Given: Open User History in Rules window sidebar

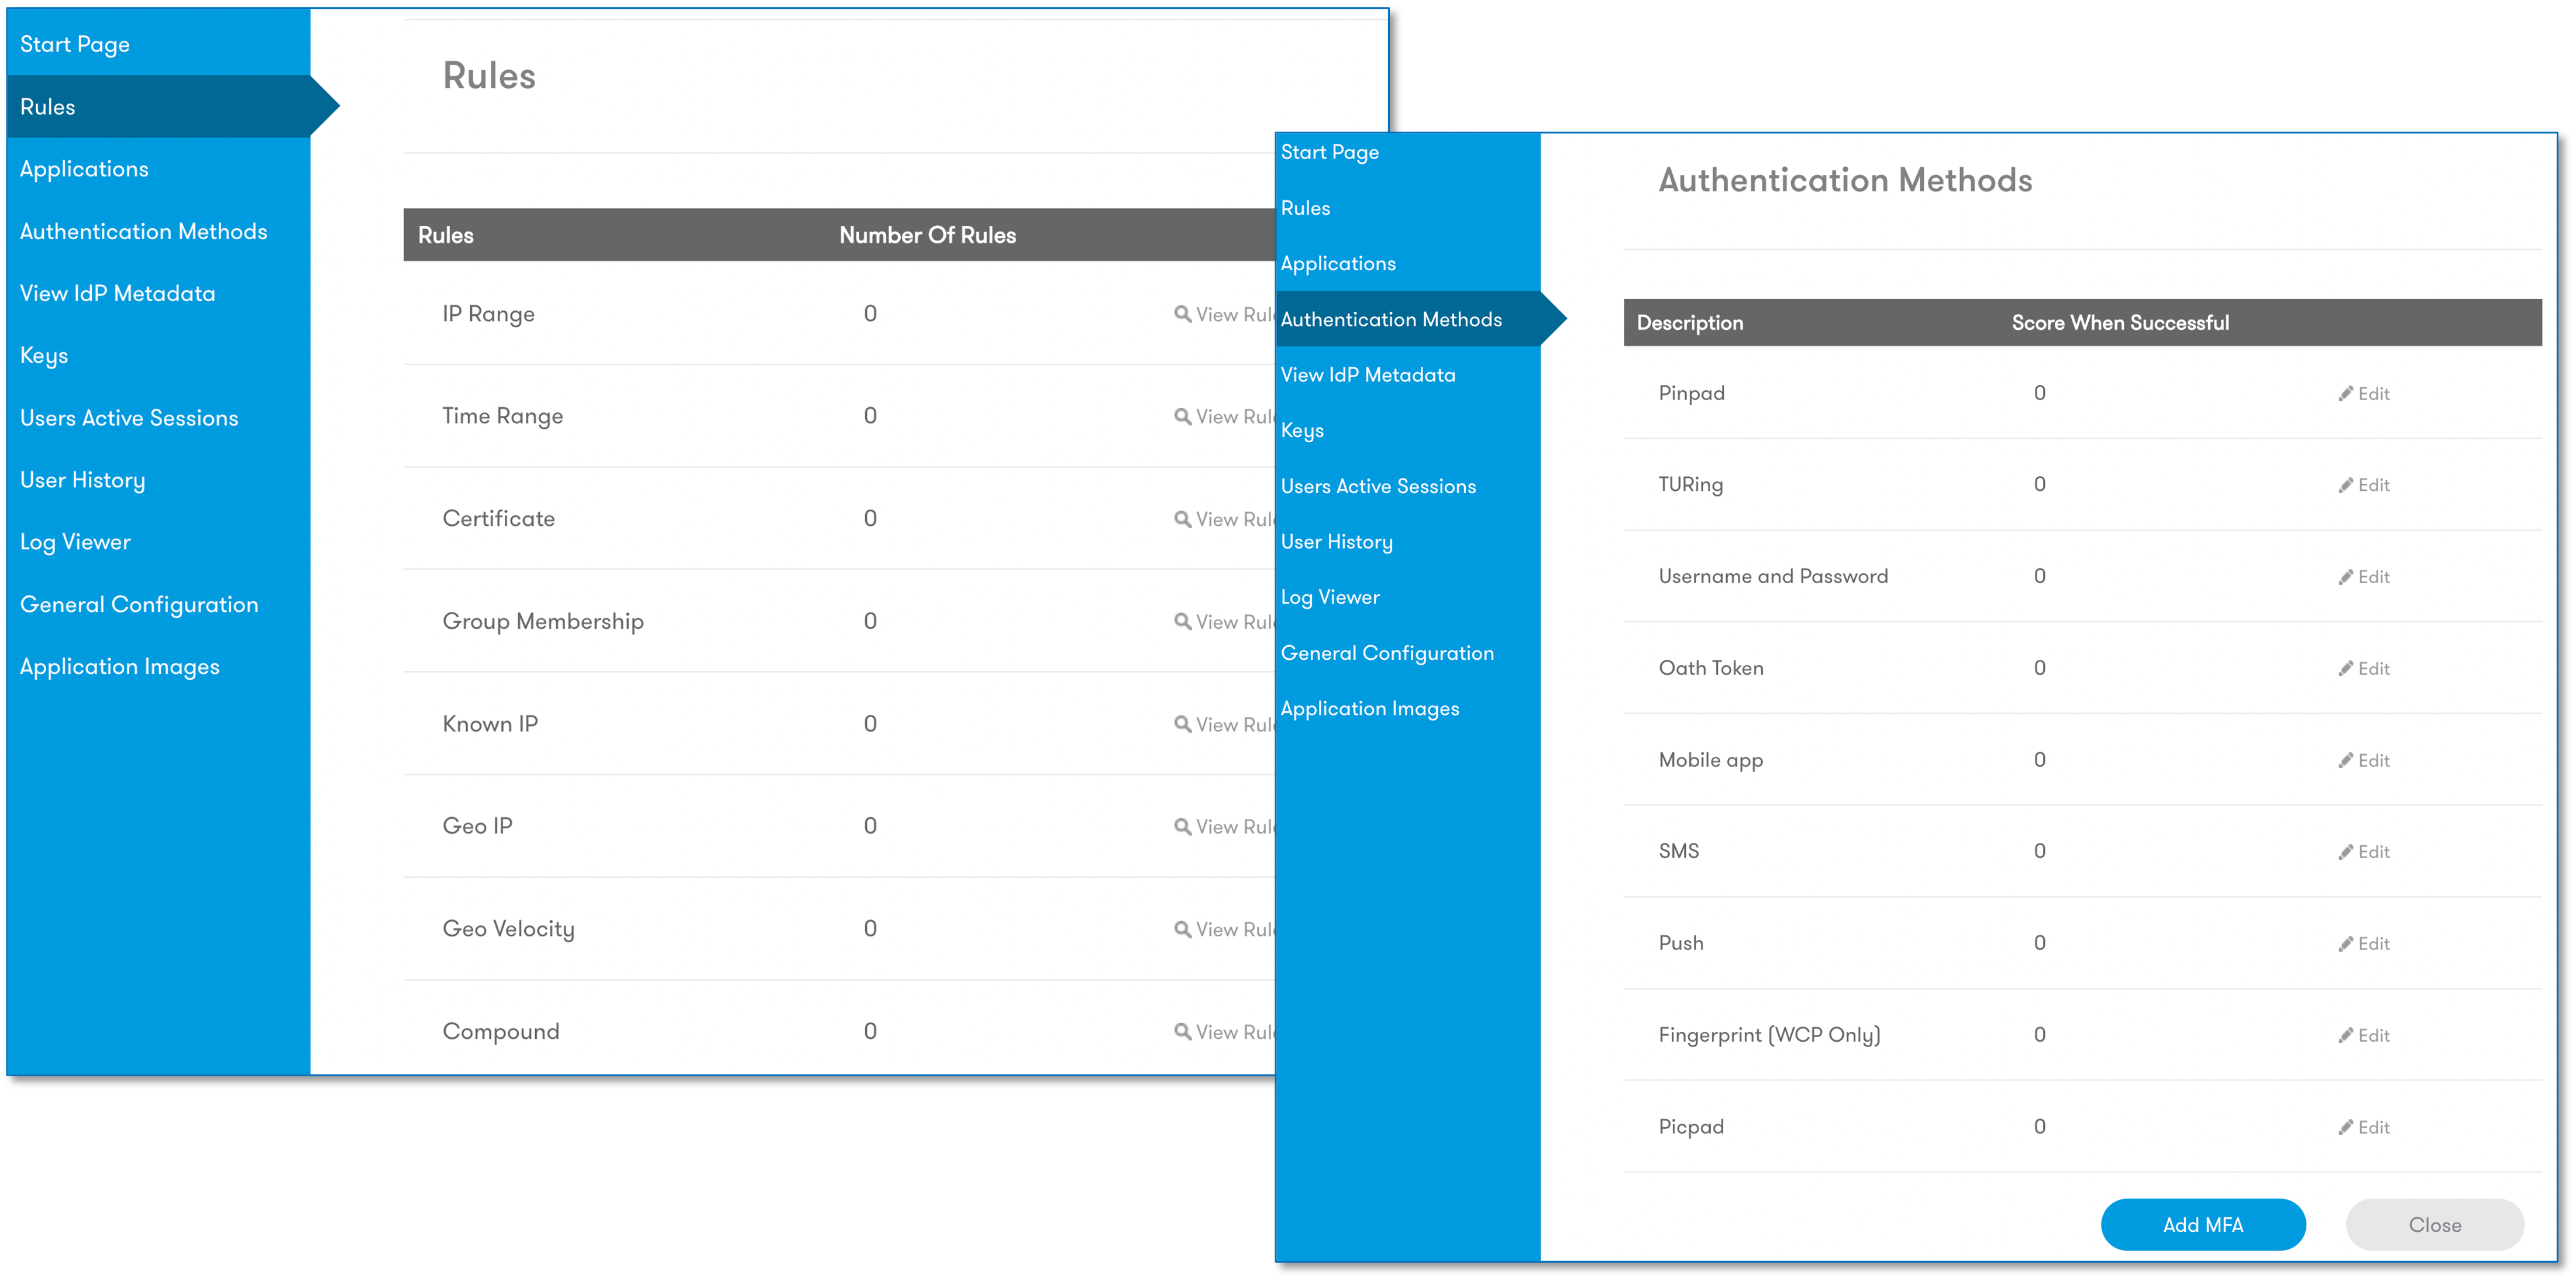Looking at the screenshot, I should (82, 480).
